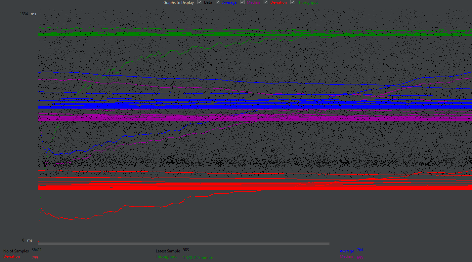
Task: Click the 'Latest Sample' label
Action: 168,251
